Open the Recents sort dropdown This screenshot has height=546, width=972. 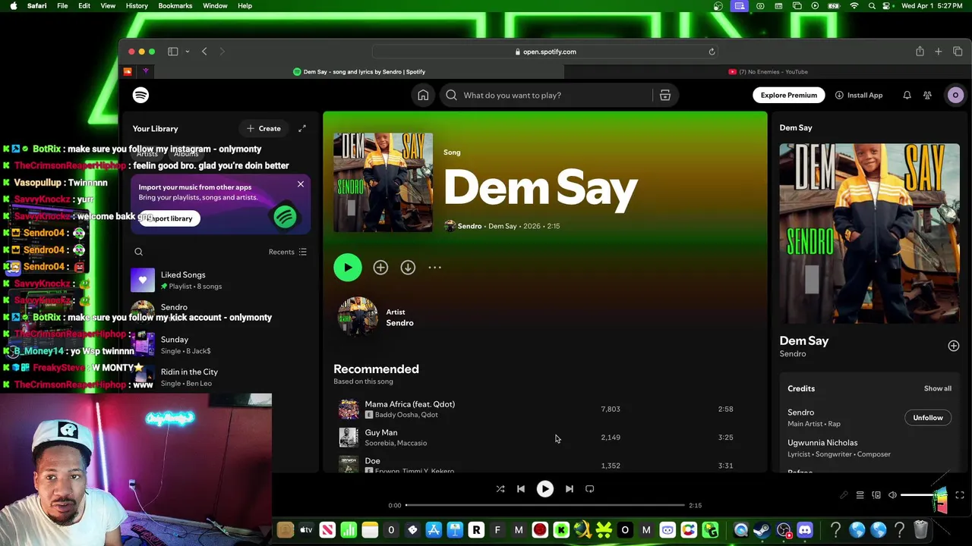(288, 252)
